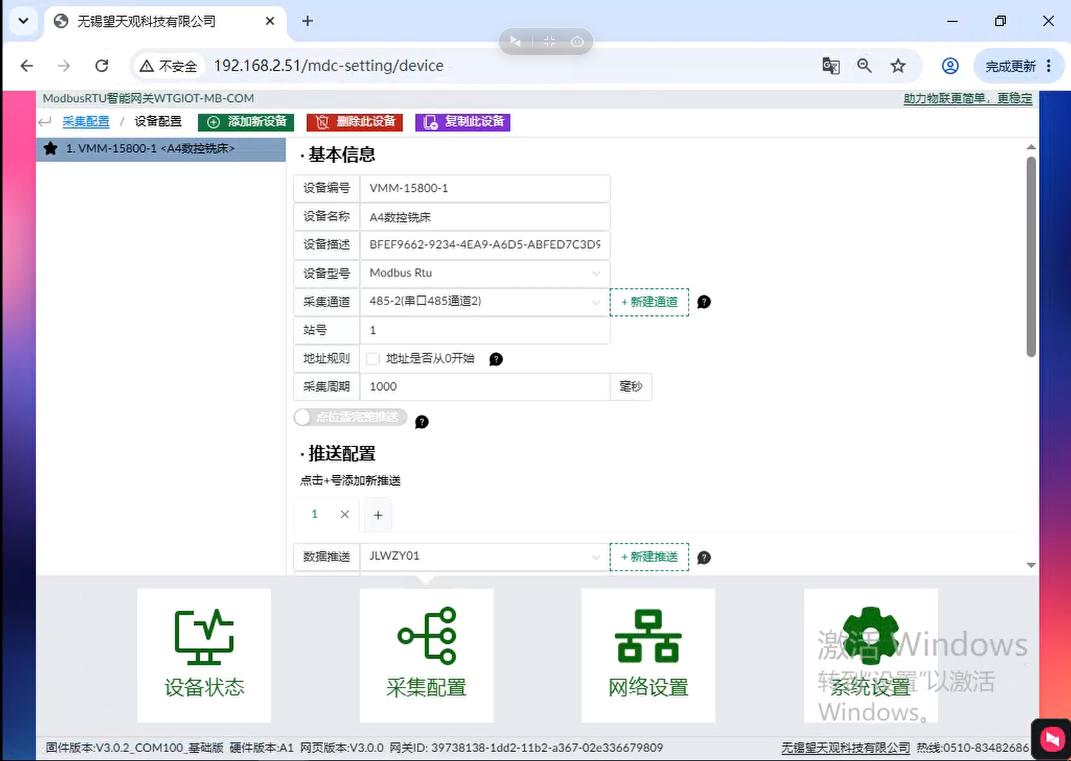This screenshot has width=1071, height=761.
Task: Click help icon beside 新建通道
Action: tap(704, 302)
